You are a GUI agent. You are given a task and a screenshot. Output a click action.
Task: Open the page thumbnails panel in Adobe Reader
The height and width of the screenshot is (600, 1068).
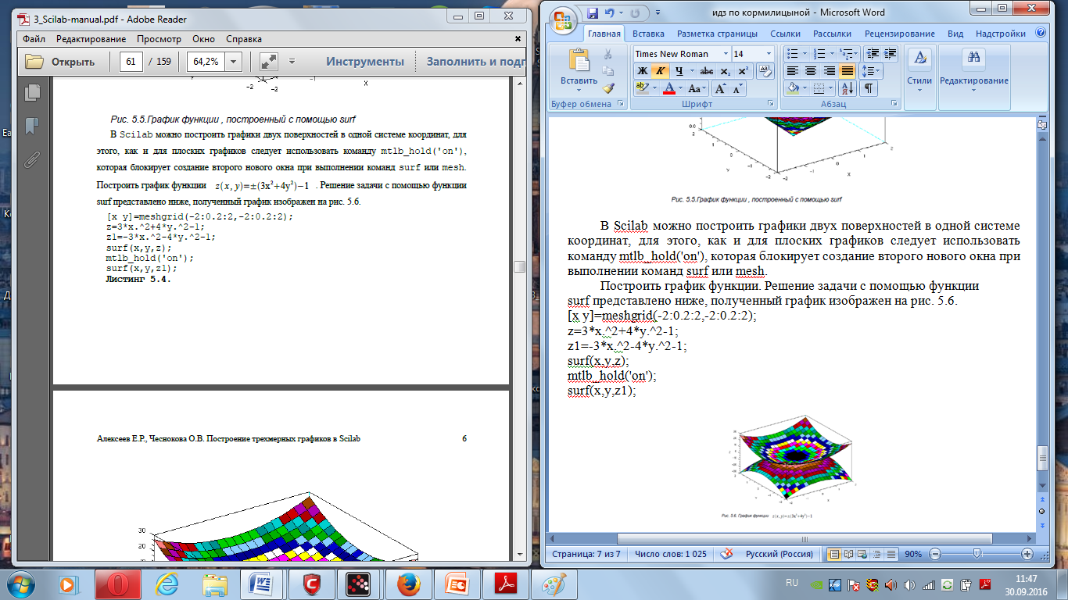tap(32, 92)
